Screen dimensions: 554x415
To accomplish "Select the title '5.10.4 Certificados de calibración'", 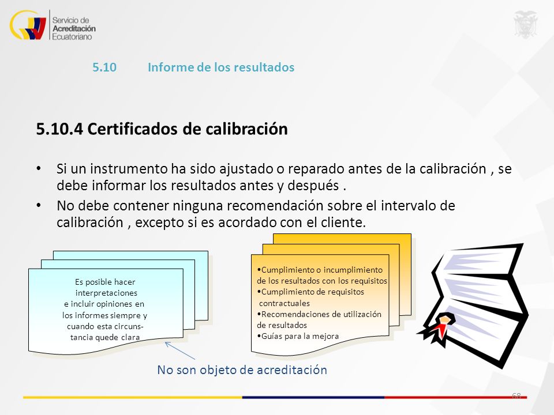I will pyautogui.click(x=162, y=129).
